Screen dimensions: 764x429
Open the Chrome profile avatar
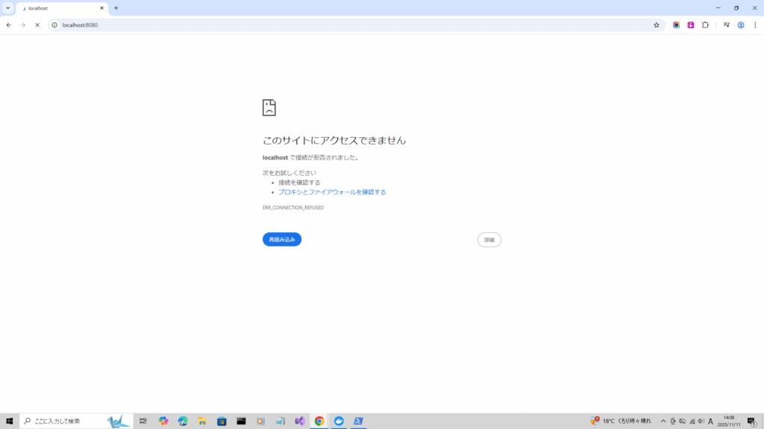741,25
